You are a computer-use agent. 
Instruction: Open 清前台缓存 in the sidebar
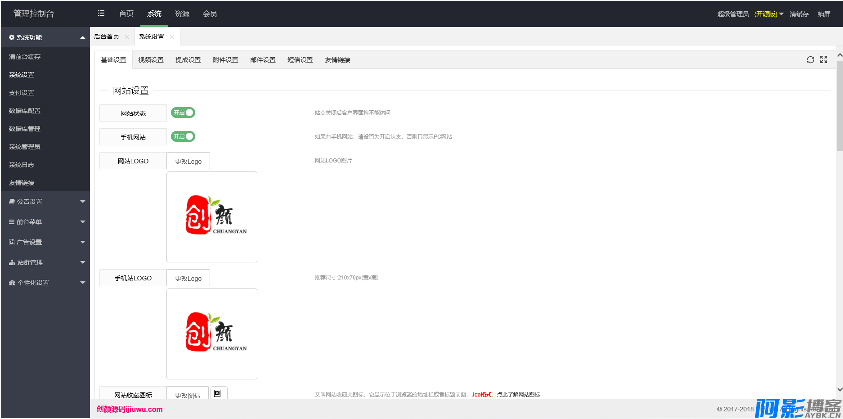[45, 57]
